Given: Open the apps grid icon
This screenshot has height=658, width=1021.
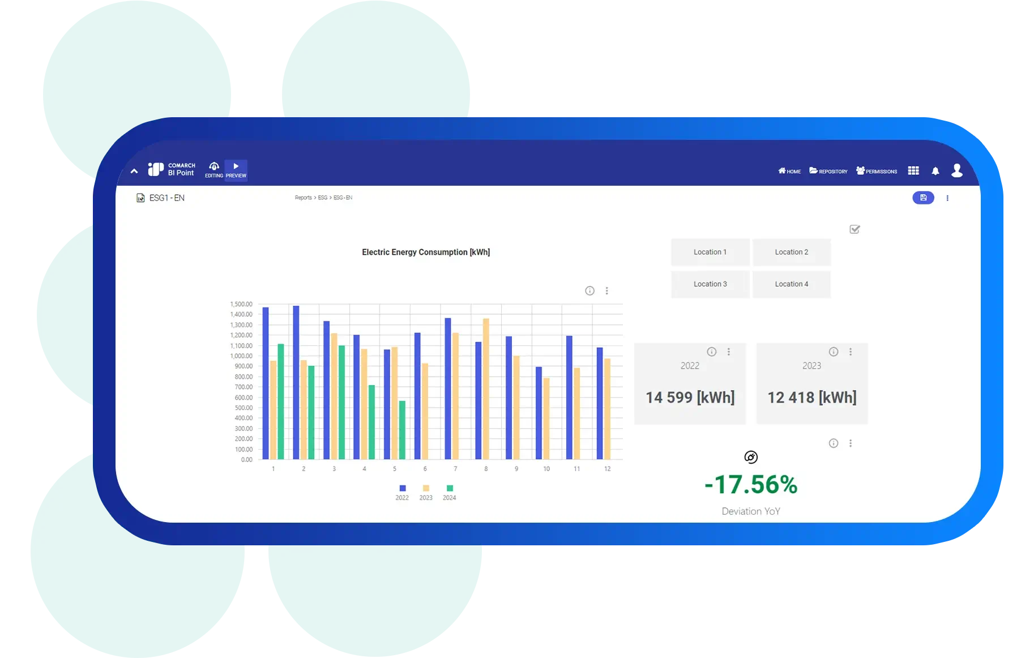Looking at the screenshot, I should (x=913, y=171).
